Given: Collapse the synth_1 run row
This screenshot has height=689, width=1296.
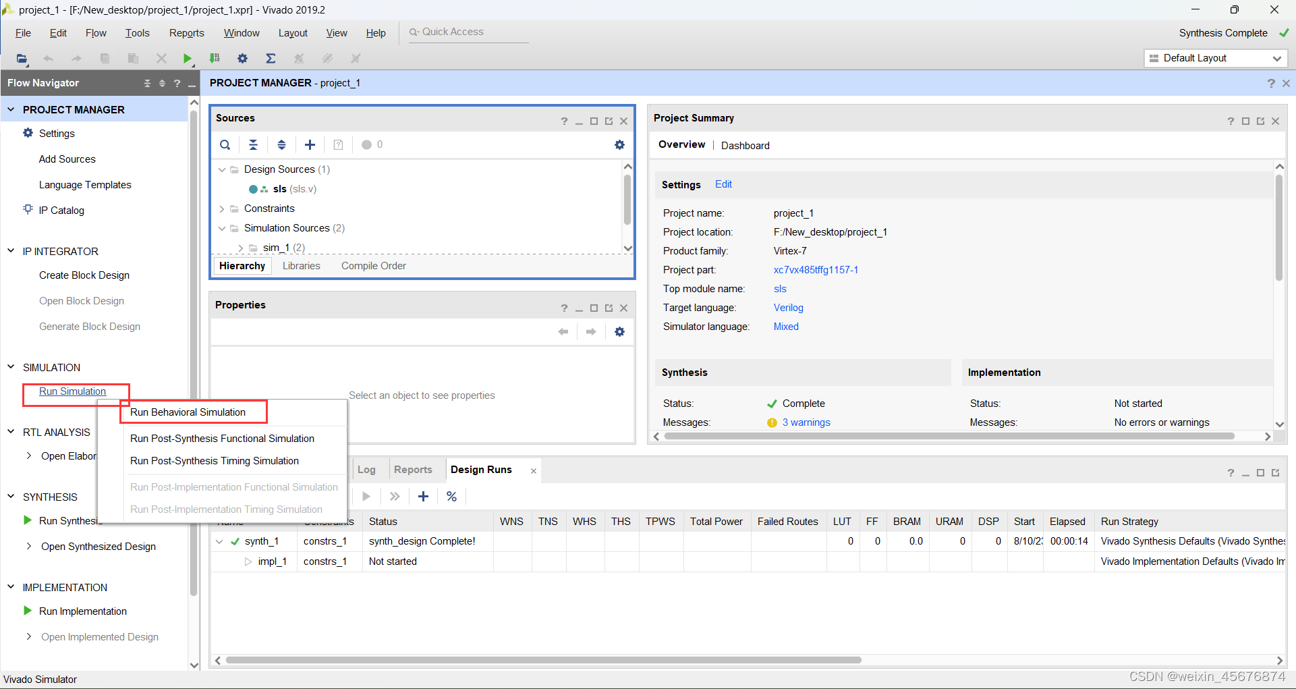Looking at the screenshot, I should (x=219, y=541).
